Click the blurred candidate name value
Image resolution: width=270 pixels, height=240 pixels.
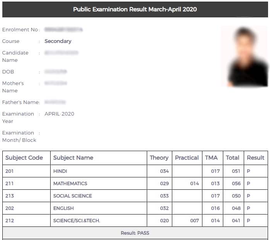(x=61, y=53)
